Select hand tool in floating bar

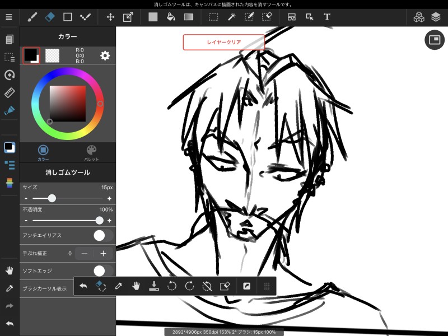click(136, 286)
